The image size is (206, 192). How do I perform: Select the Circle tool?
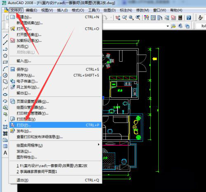5,75
